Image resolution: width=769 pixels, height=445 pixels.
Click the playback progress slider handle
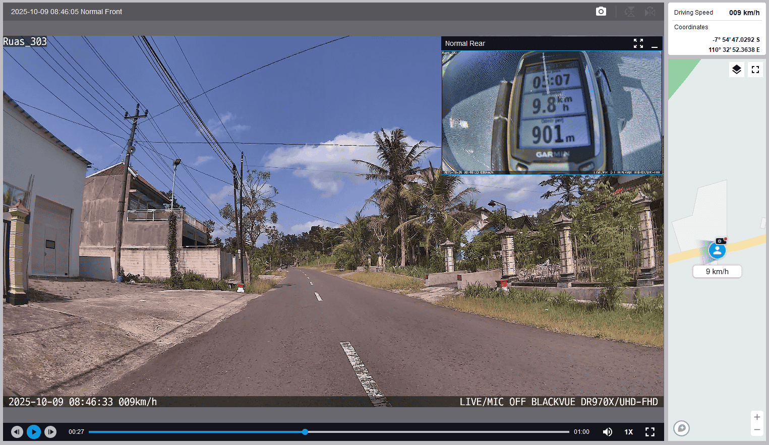(x=305, y=432)
